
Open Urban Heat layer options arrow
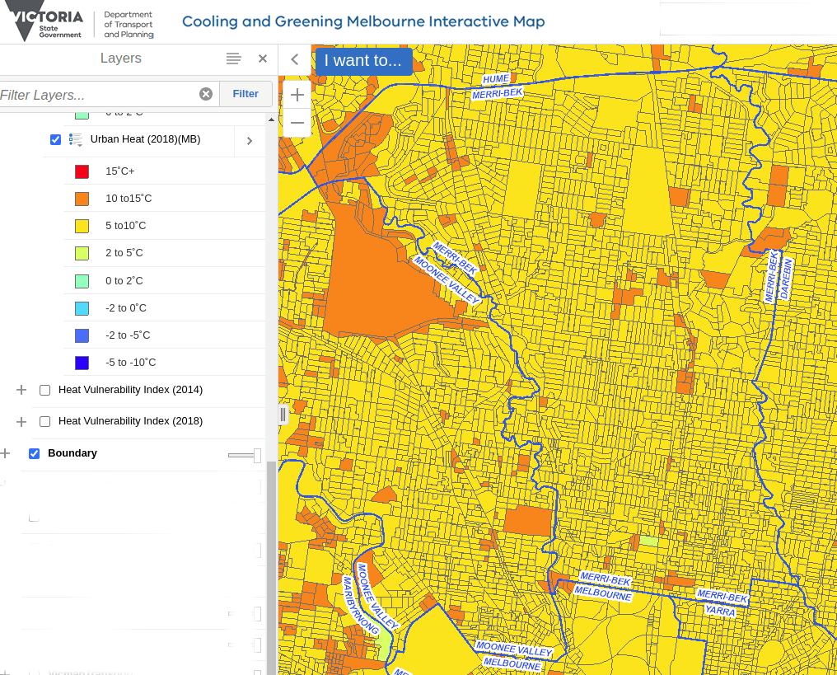(x=250, y=141)
